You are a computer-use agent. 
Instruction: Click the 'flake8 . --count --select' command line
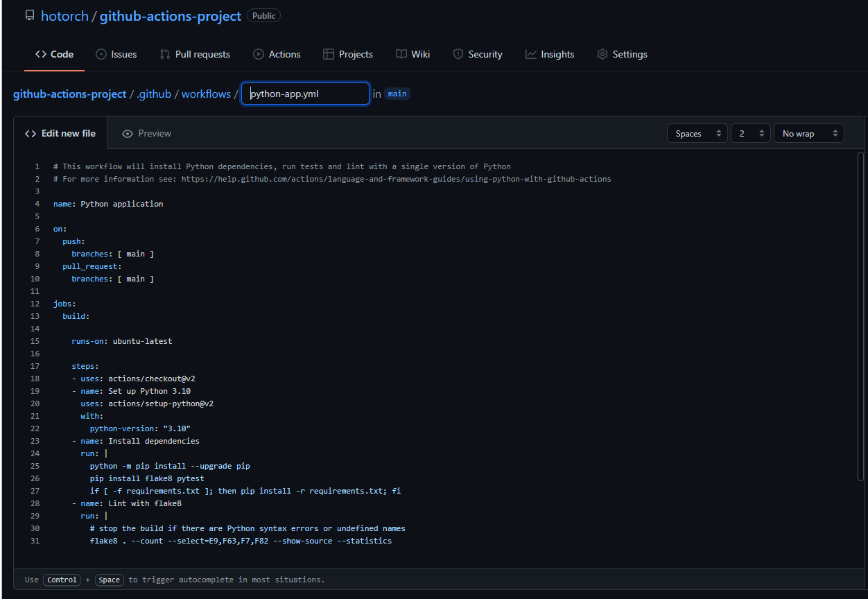(241, 541)
